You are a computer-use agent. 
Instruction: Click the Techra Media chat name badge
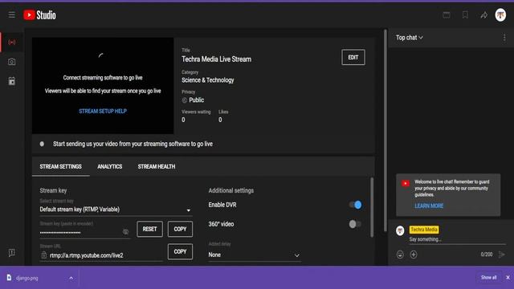pyautogui.click(x=424, y=230)
